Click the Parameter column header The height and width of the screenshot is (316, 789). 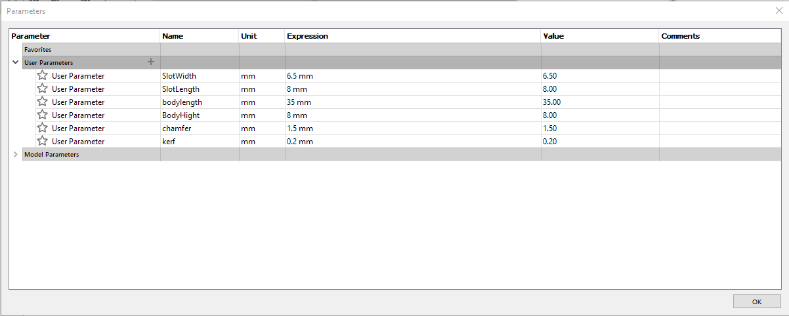[x=85, y=36]
